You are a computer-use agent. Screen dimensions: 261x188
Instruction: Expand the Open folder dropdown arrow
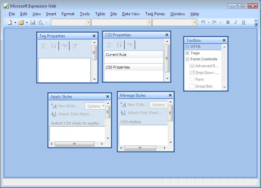pyautogui.click(x=27, y=22)
